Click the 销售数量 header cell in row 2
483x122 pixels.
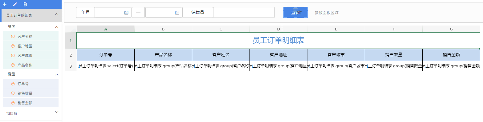tap(394, 55)
